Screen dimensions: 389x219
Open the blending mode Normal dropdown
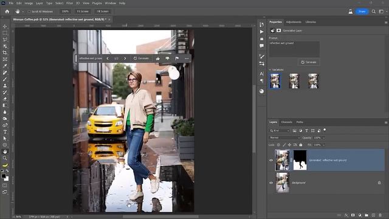[284, 137]
